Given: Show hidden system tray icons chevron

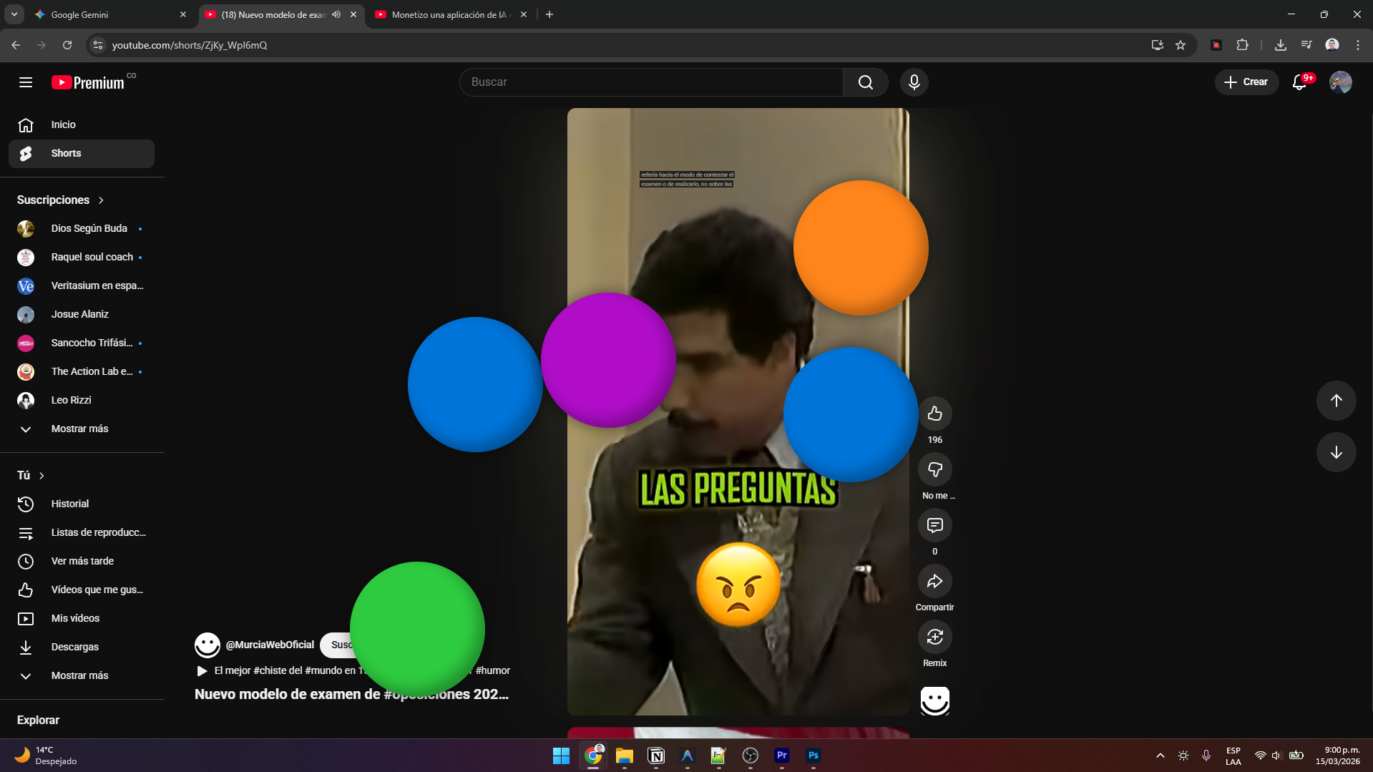Looking at the screenshot, I should [1161, 756].
